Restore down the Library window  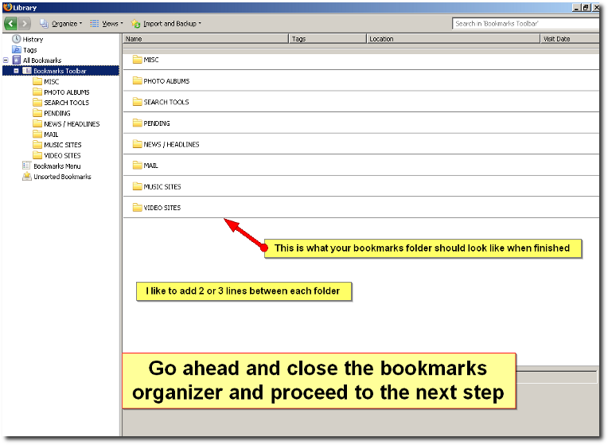[x=586, y=7]
